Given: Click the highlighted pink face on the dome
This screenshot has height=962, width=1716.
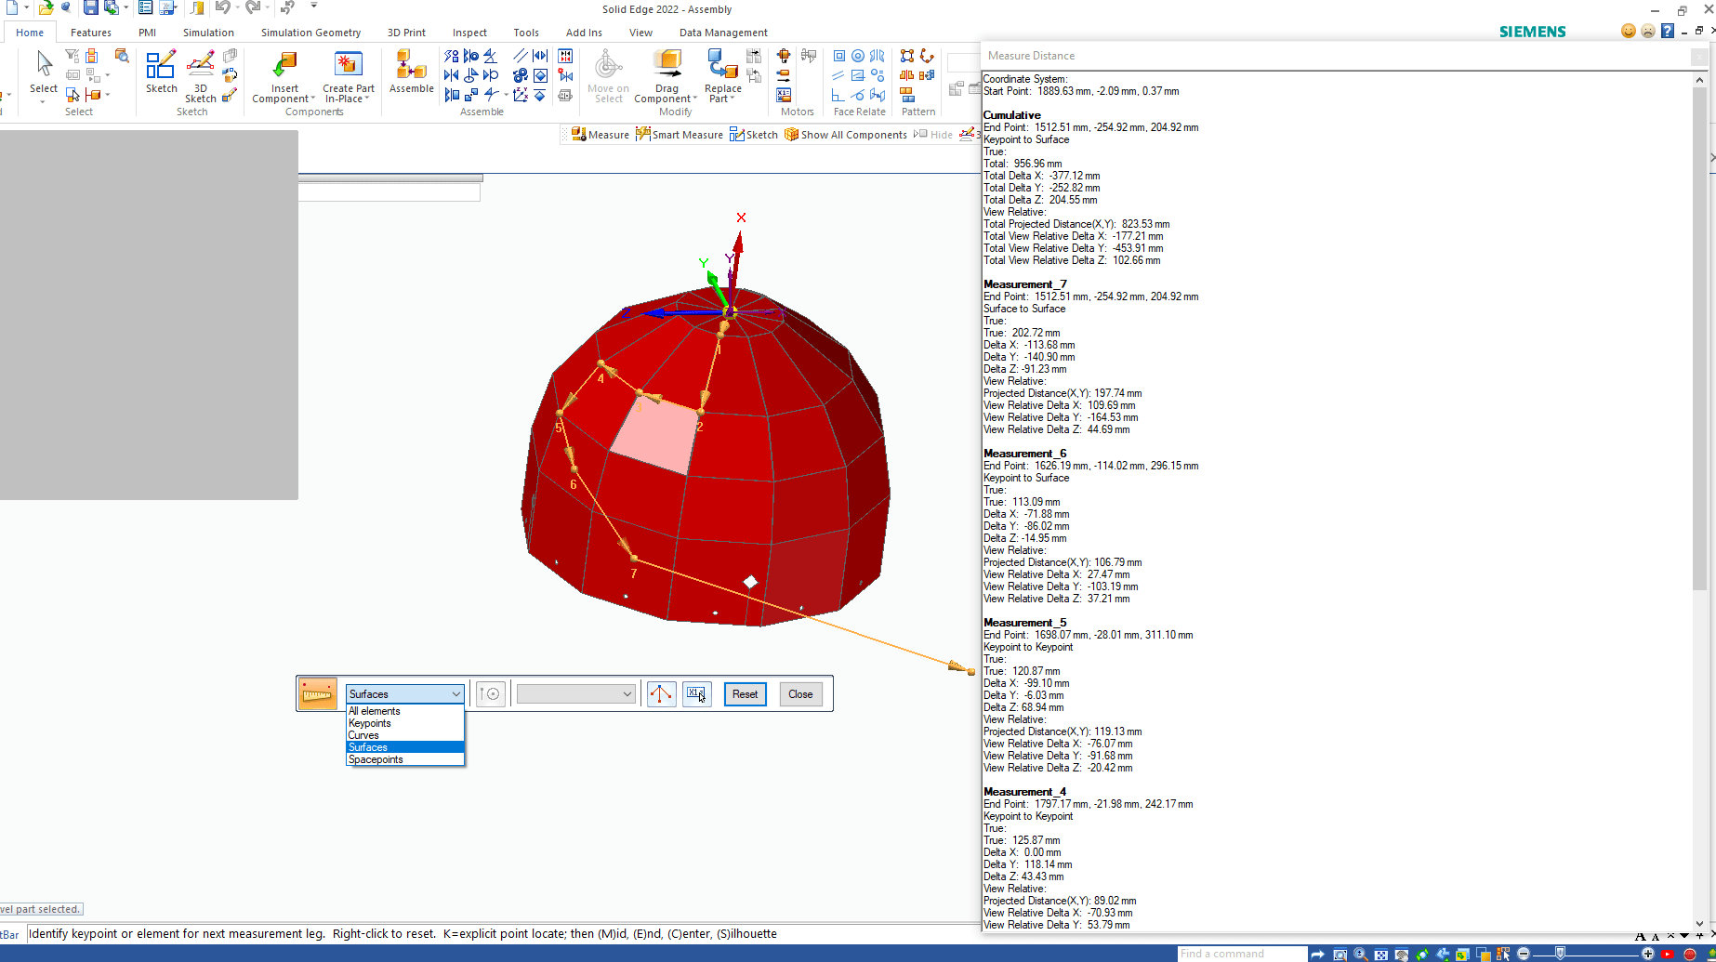Looking at the screenshot, I should [x=655, y=437].
